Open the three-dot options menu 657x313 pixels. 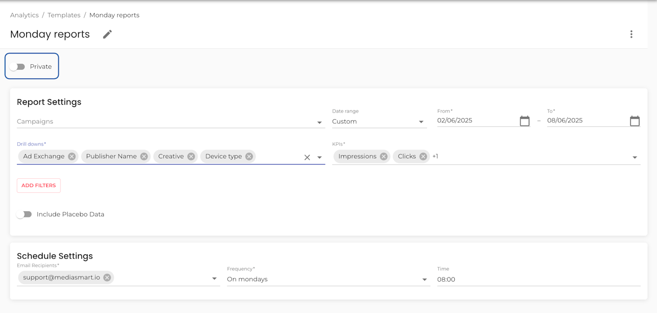(631, 34)
